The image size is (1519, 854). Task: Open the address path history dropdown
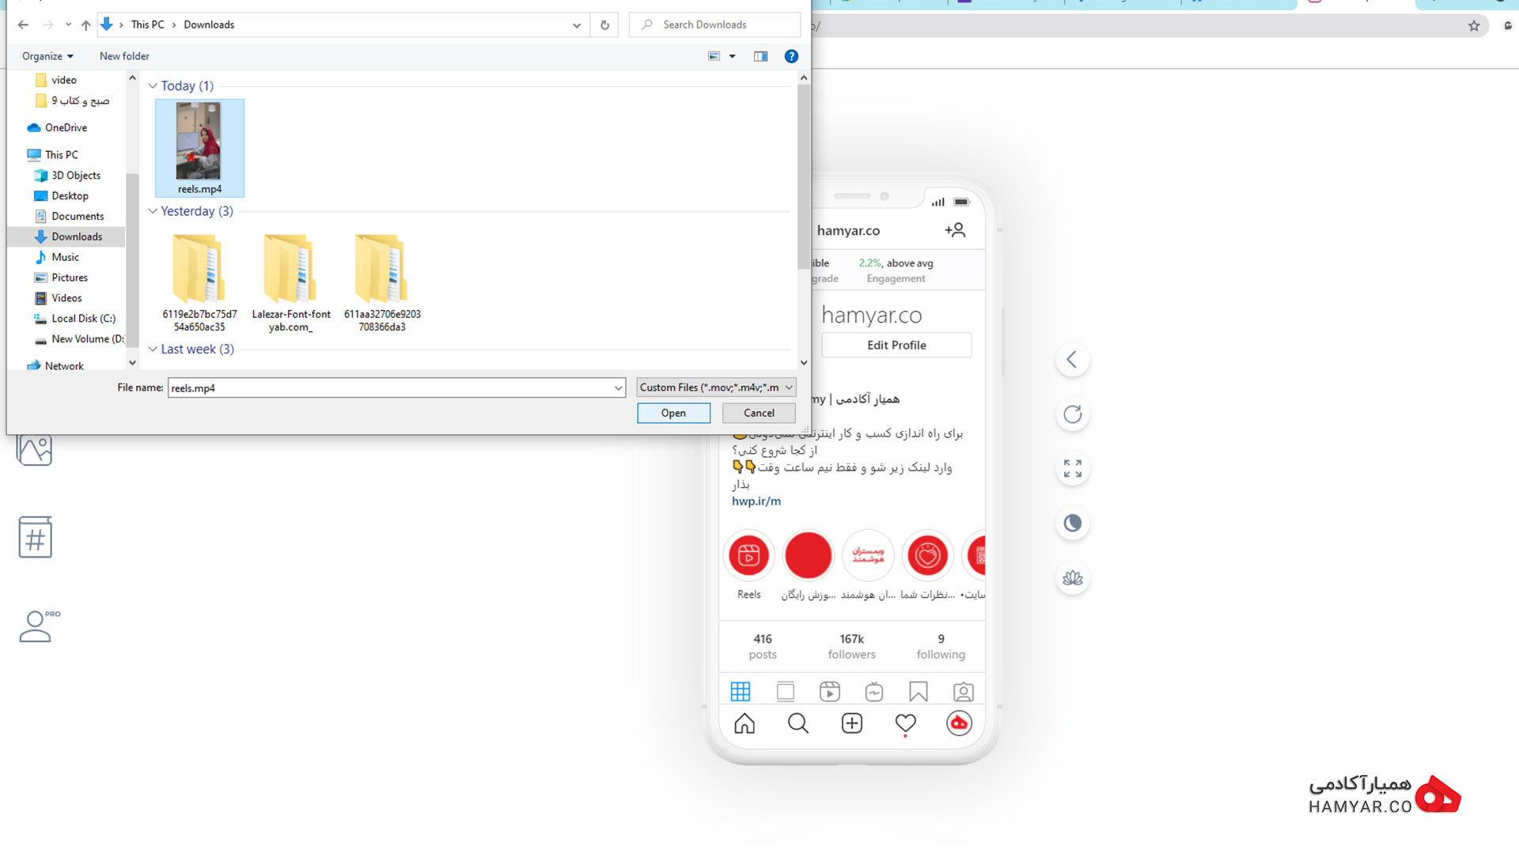tap(577, 25)
